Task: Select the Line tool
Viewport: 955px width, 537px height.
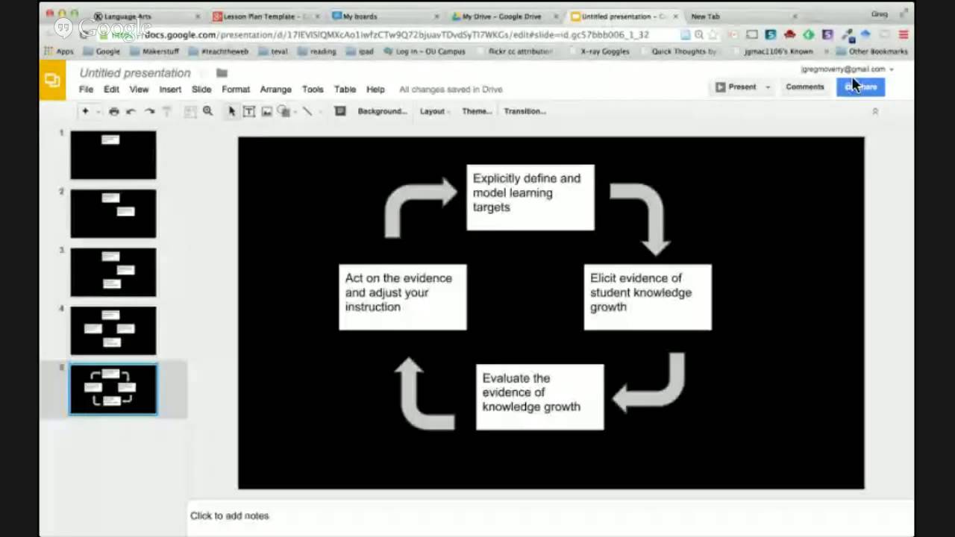Action: coord(307,111)
